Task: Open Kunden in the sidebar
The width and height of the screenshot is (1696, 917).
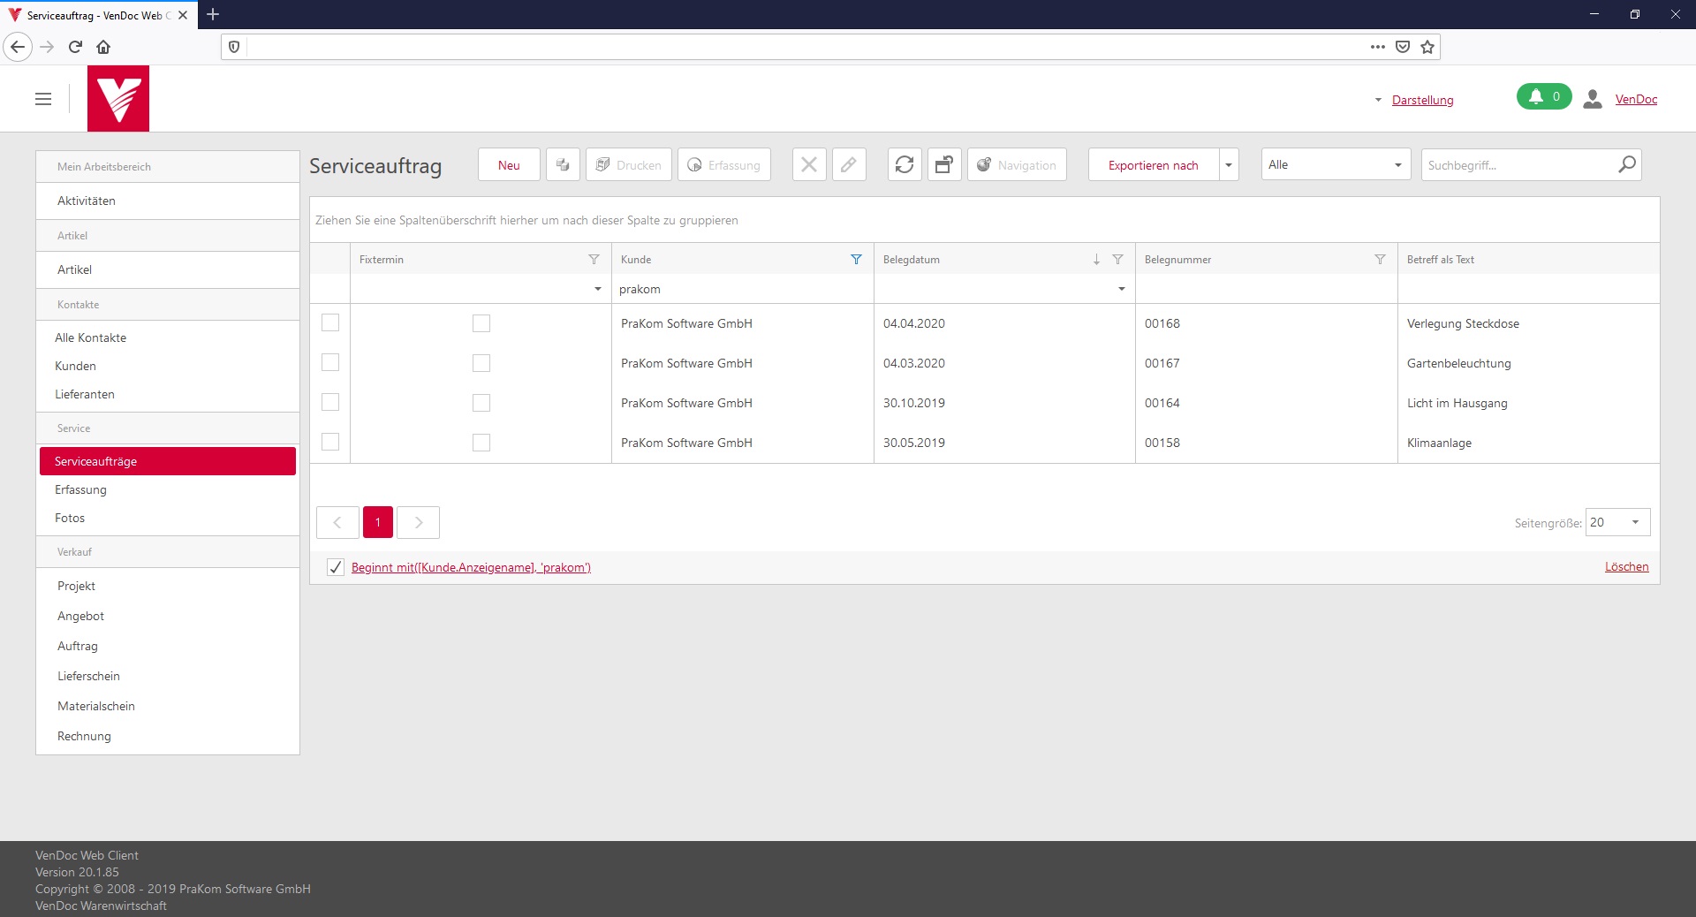Action: (x=76, y=366)
